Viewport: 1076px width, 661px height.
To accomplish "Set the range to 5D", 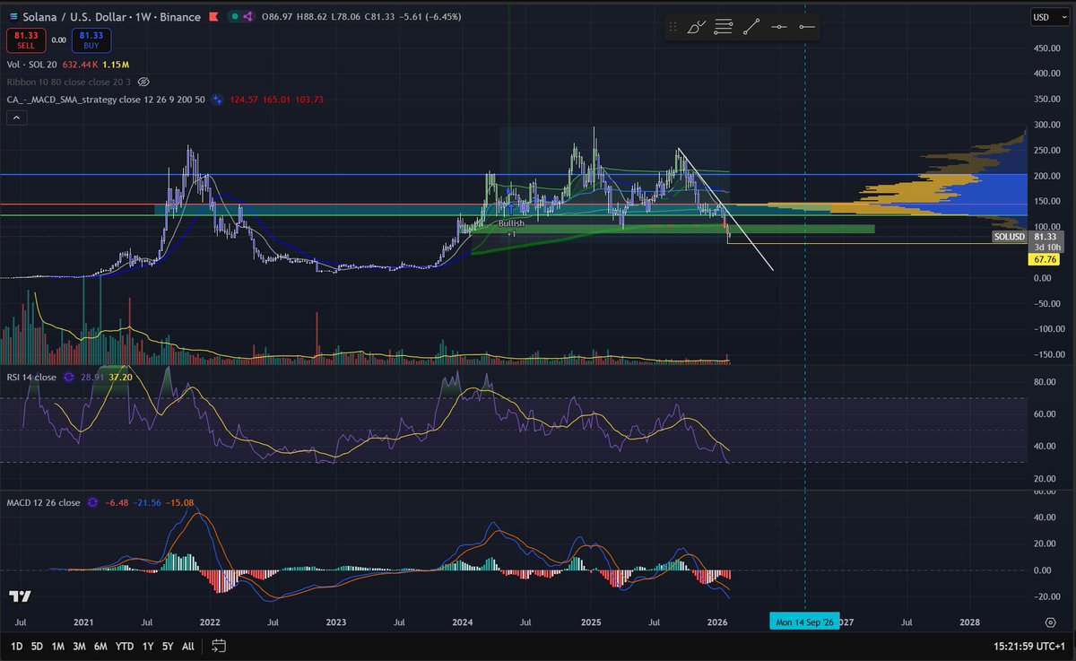I will 37,646.
